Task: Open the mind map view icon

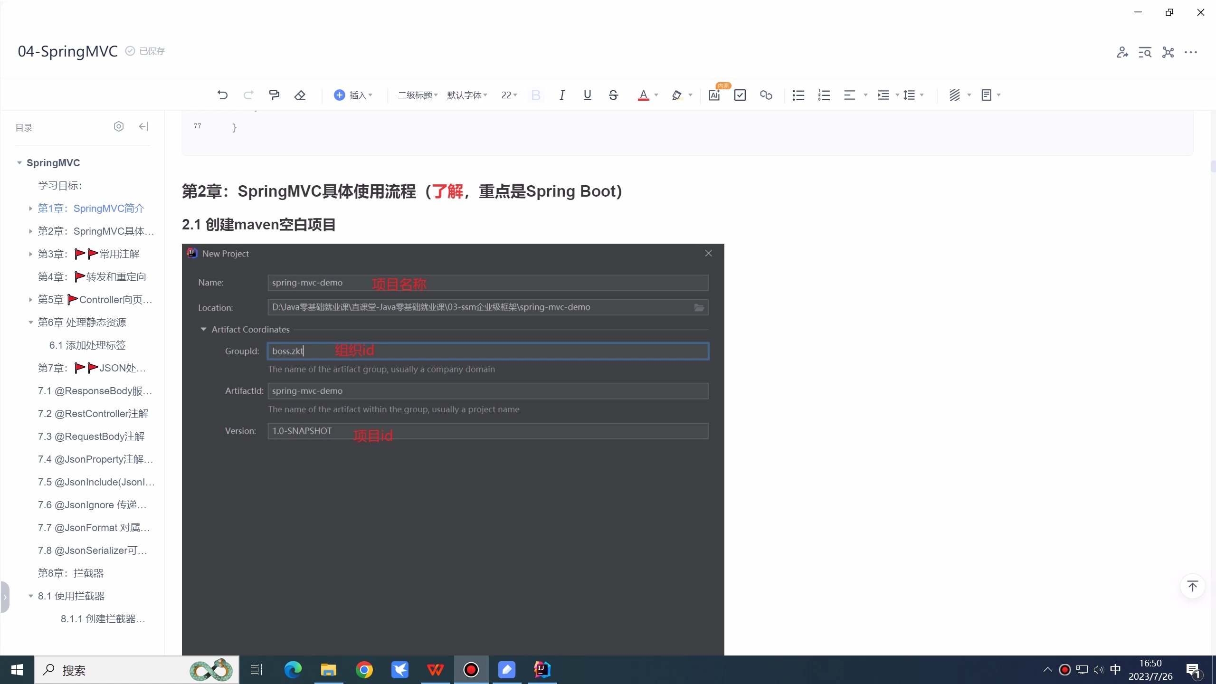Action: pyautogui.click(x=1167, y=52)
